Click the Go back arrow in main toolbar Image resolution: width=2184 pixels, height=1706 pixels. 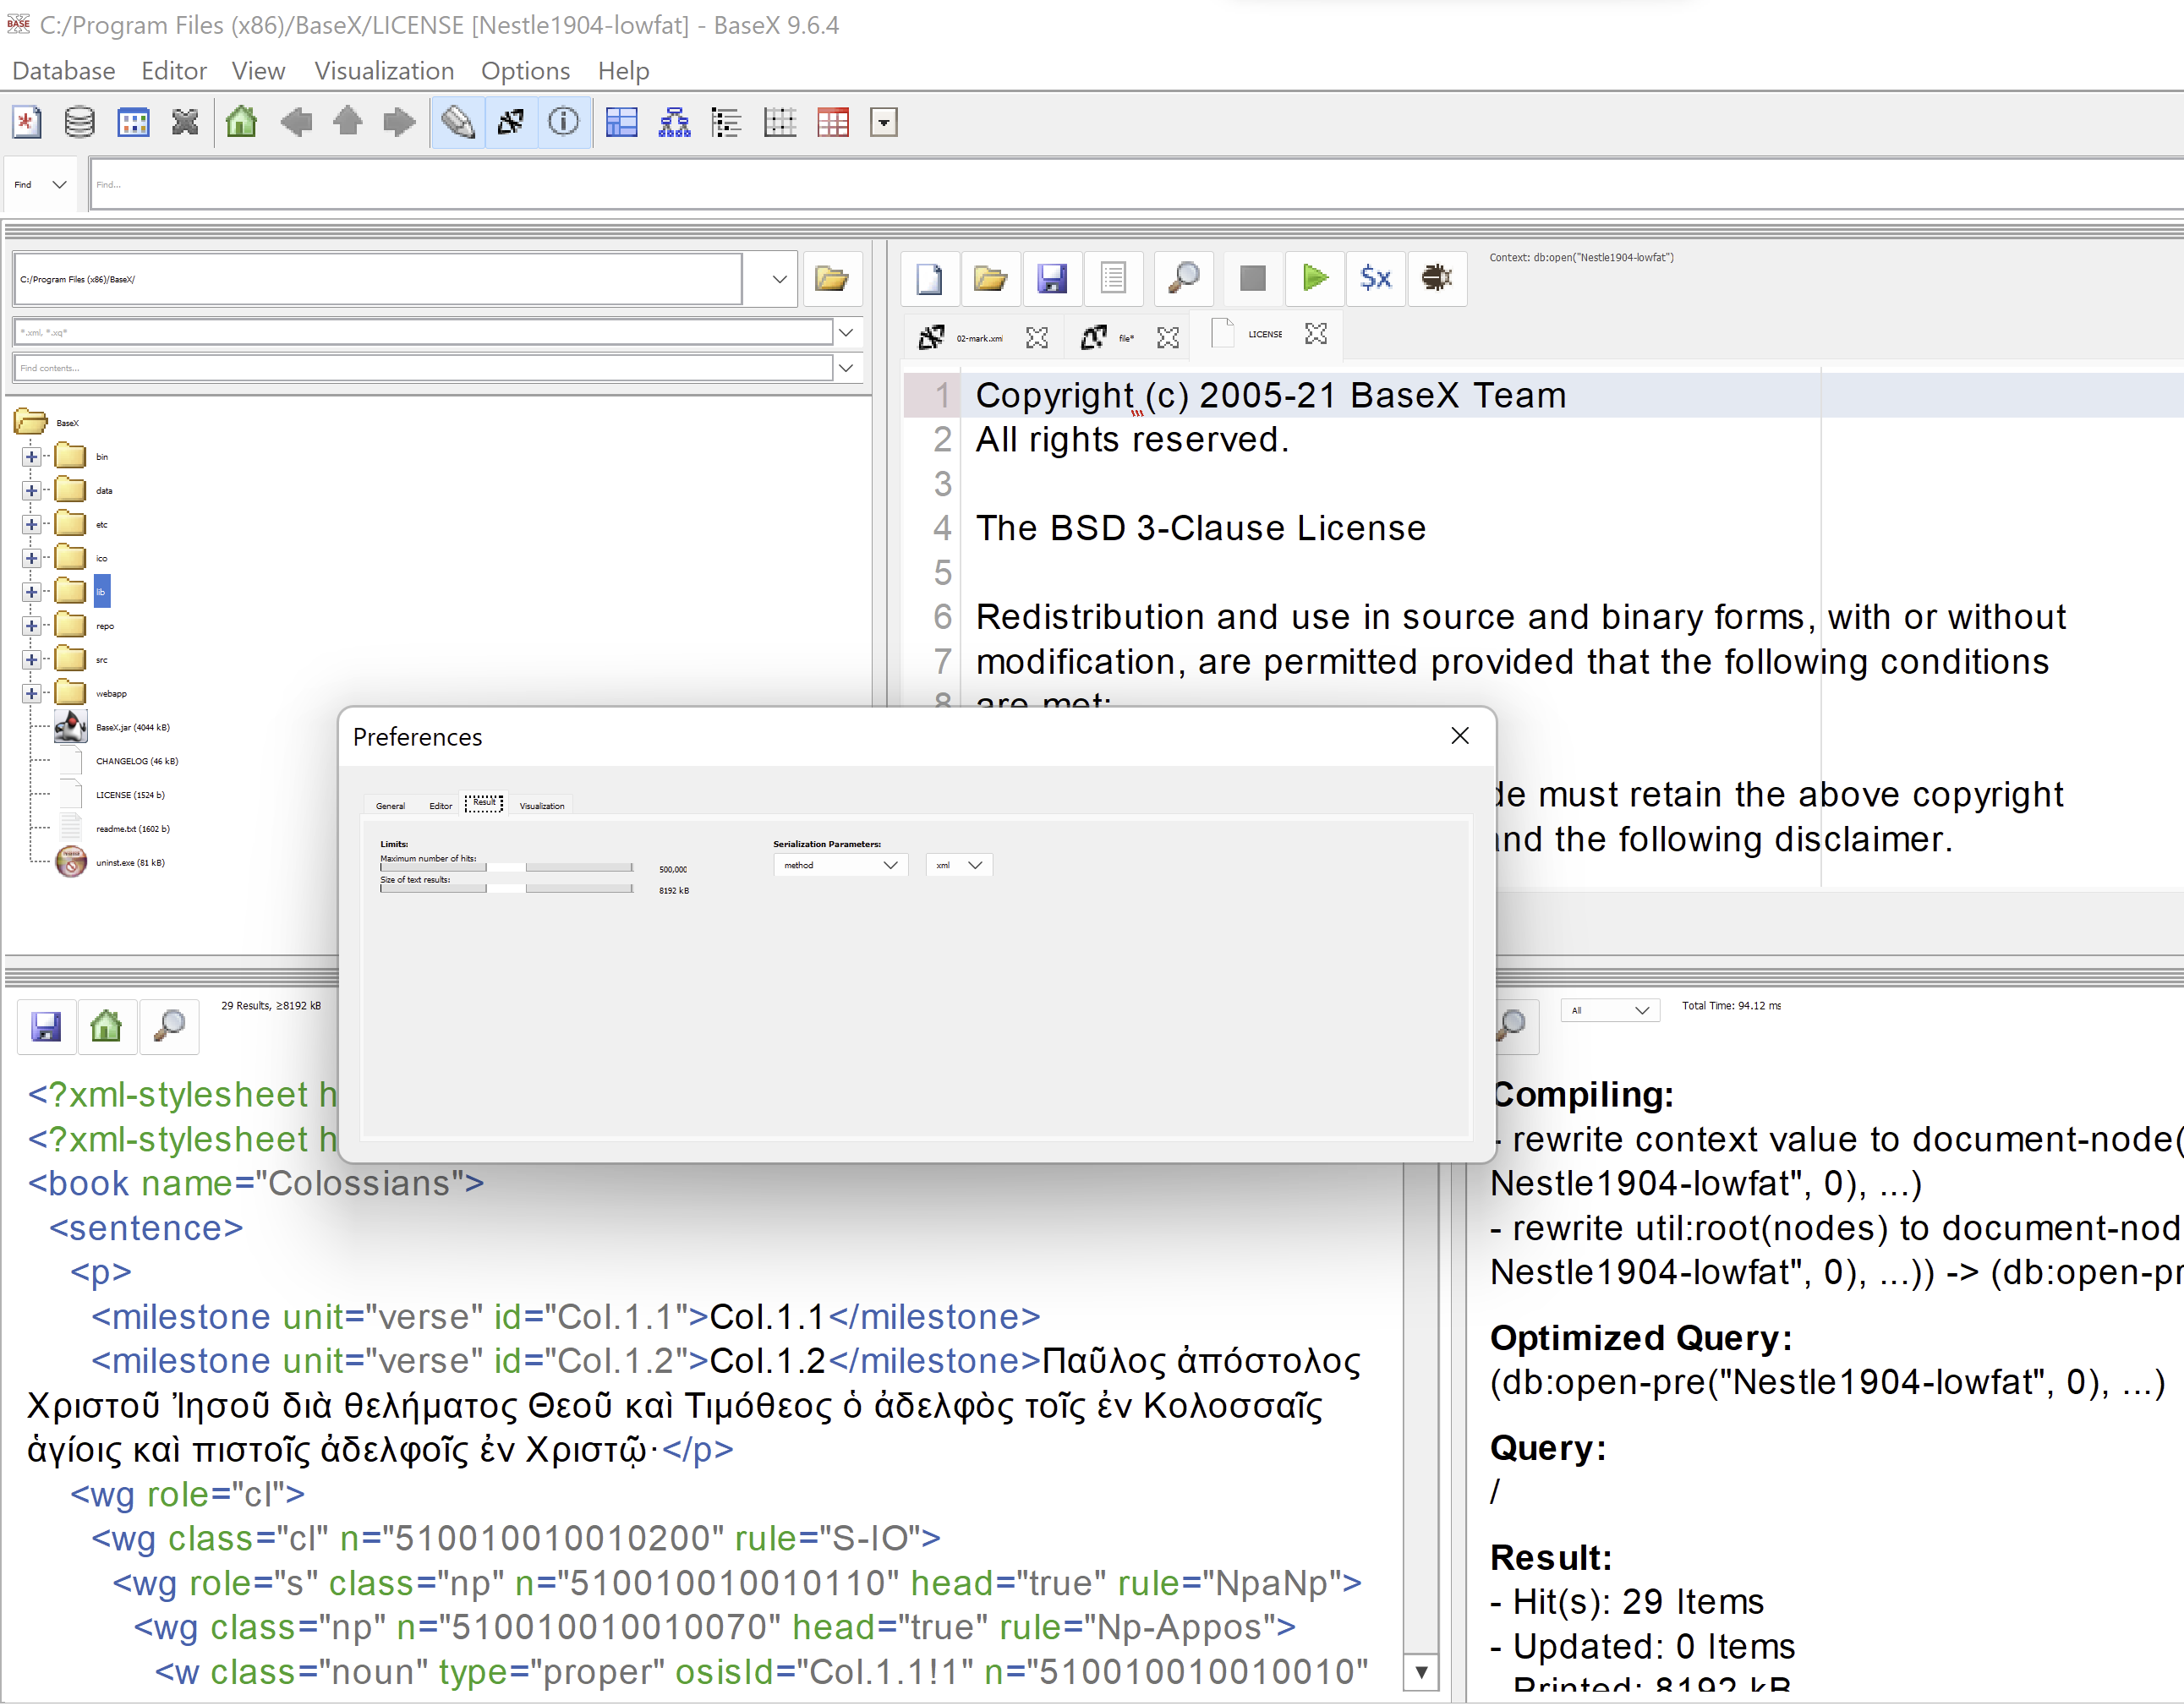296,123
